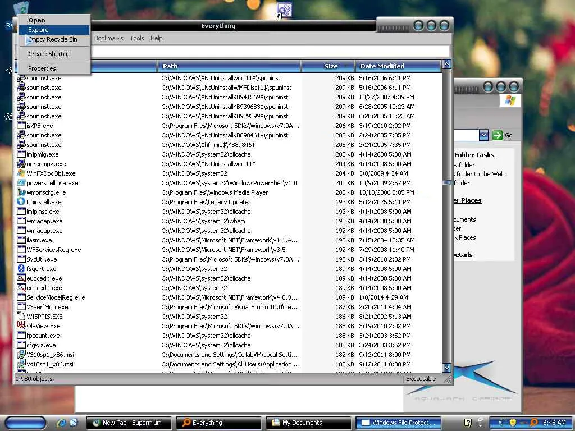Sort by the Date Modified column header
Screen dimensions: 575x431
pos(398,66)
